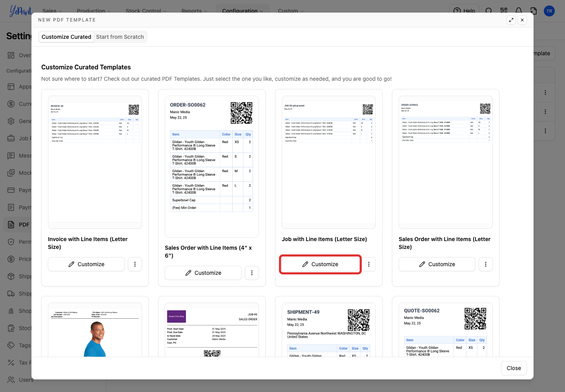The image size is (565, 392).
Task: Open the Custom dropdown menu
Action: tap(291, 11)
